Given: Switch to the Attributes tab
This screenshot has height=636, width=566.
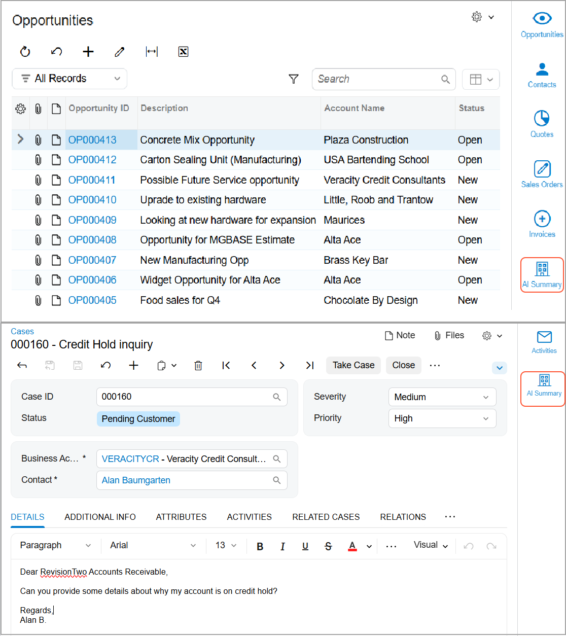Looking at the screenshot, I should click(x=181, y=517).
